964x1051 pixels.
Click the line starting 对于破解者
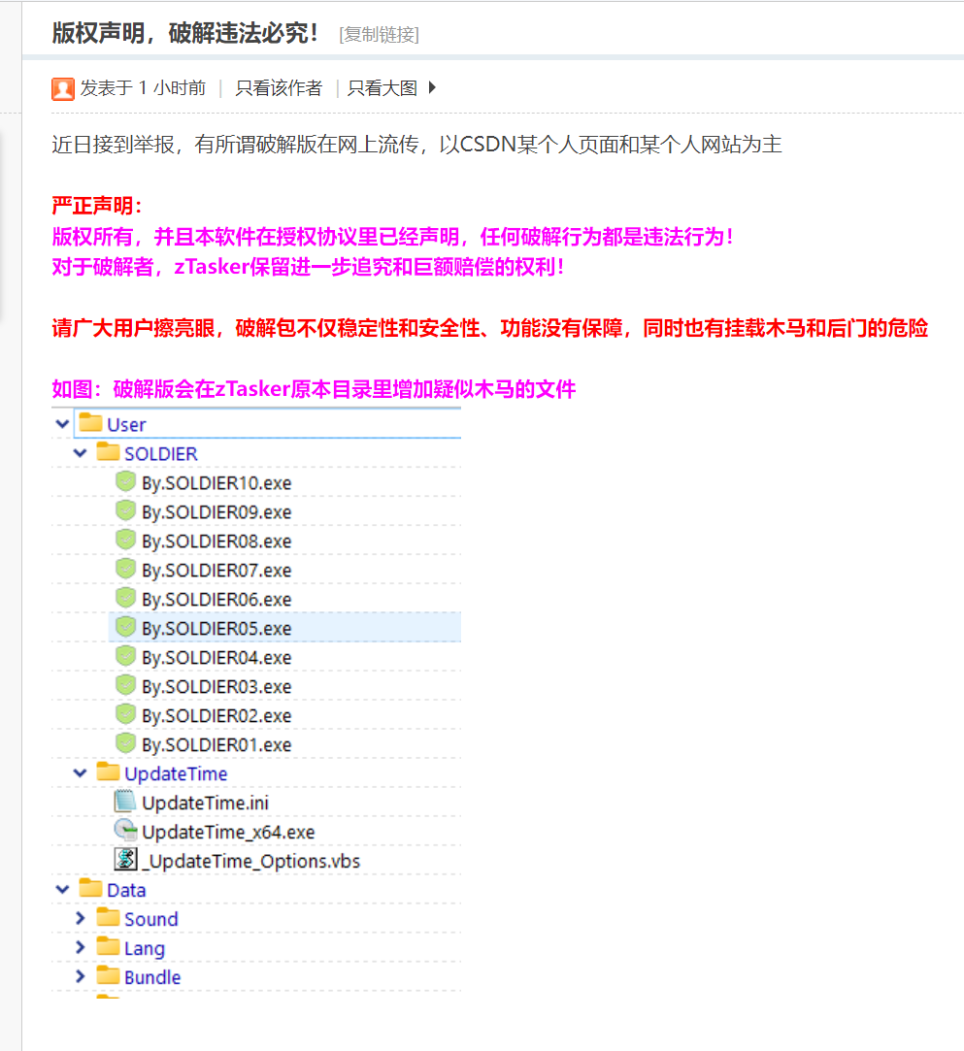pyautogui.click(x=309, y=268)
